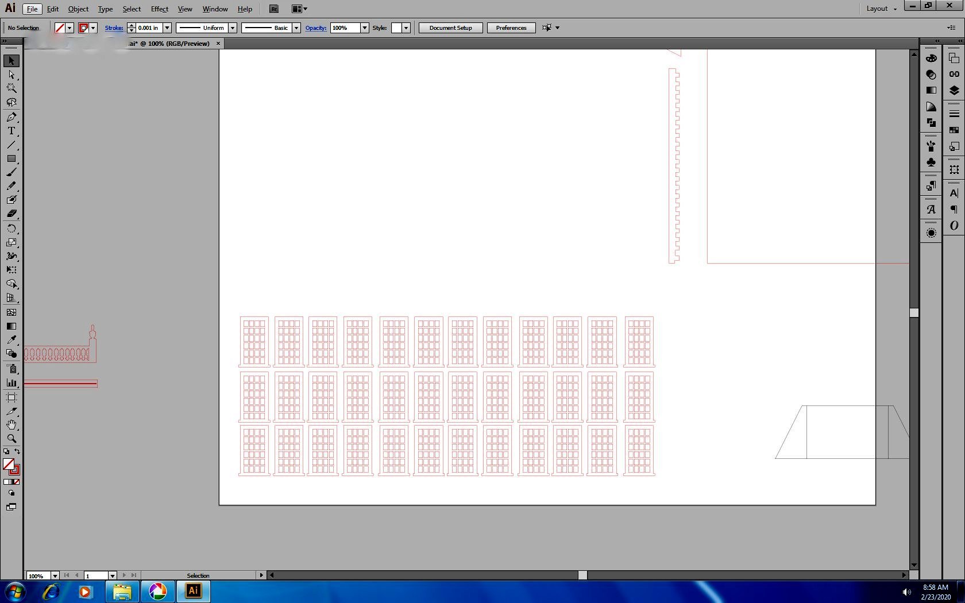This screenshot has width=965, height=603.
Task: Open the View menu
Action: click(185, 9)
